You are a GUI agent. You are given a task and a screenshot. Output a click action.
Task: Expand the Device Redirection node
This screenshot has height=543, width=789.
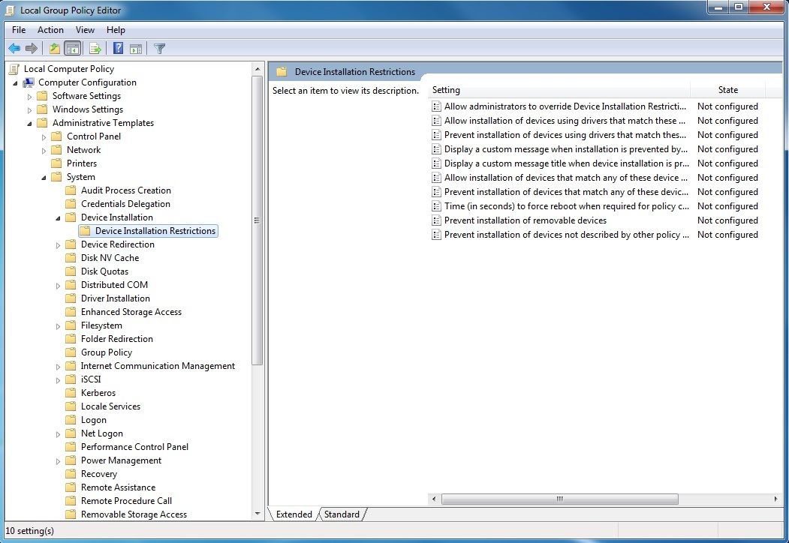pos(58,244)
